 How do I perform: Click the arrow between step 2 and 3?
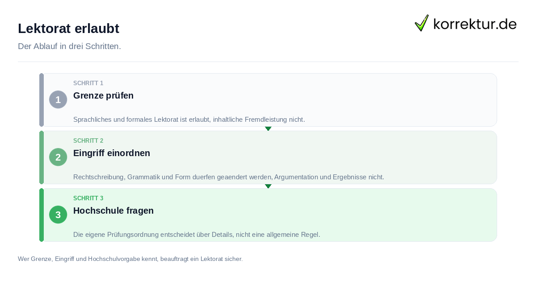coord(268,186)
